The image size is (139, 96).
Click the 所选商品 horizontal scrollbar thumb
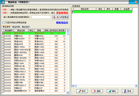[76, 86]
